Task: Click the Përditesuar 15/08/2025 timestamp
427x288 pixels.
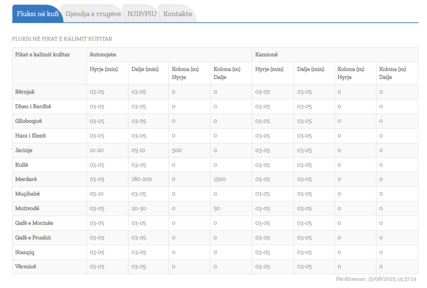Action: (376, 279)
